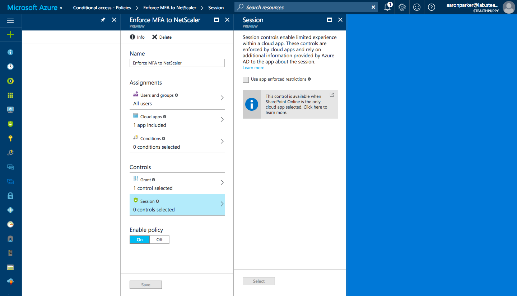The height and width of the screenshot is (296, 517).
Task: Open the credit card billing sidebar icon
Action: [10, 267]
